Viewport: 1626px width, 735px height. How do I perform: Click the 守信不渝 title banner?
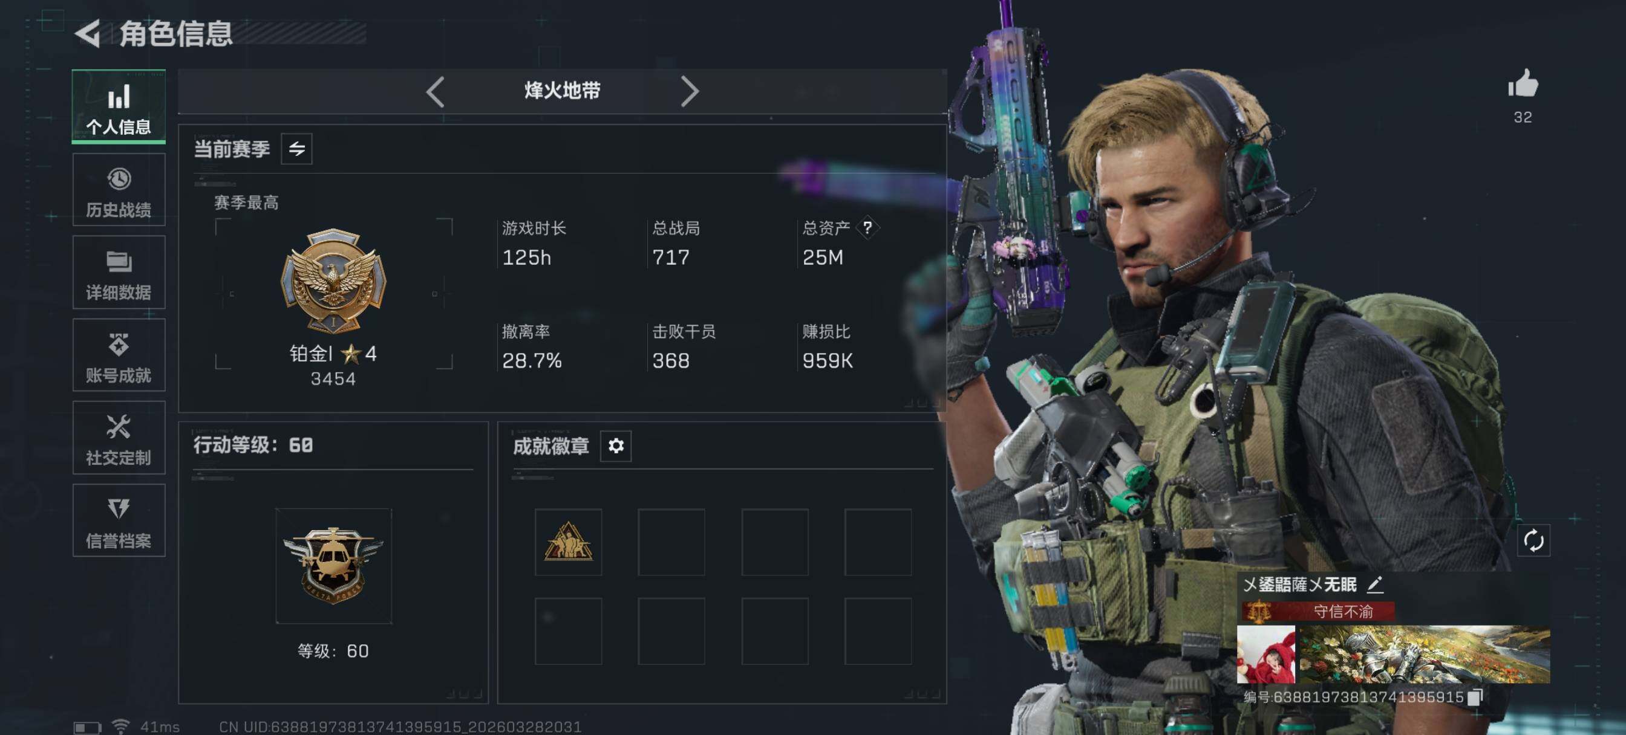1317,611
